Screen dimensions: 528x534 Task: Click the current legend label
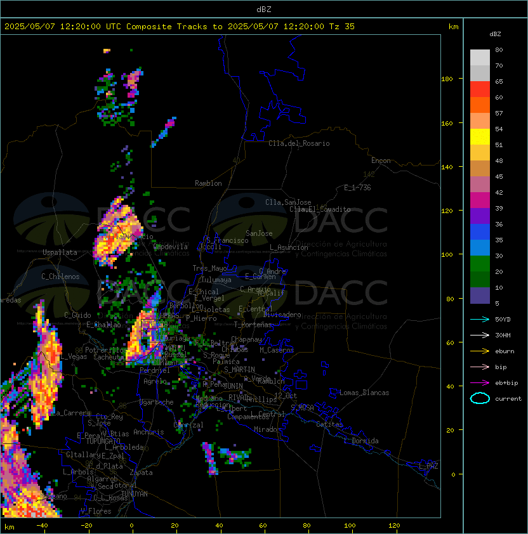(508, 399)
